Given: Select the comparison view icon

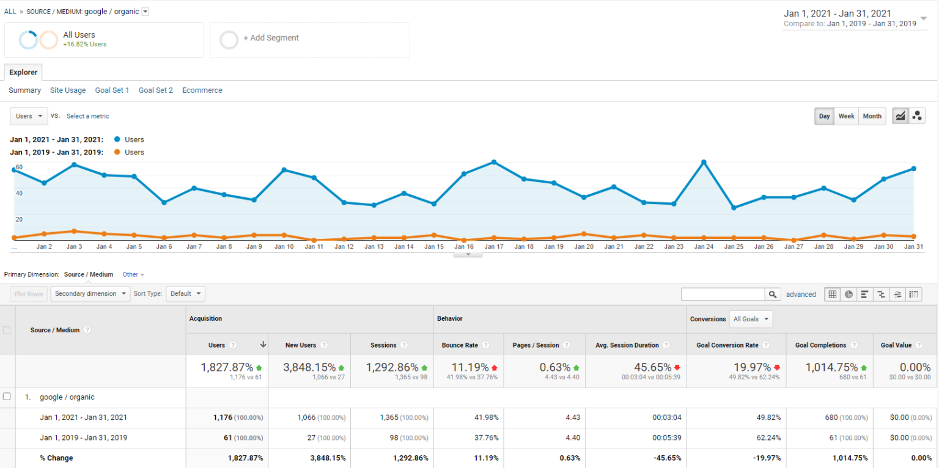Looking at the screenshot, I should tap(881, 294).
